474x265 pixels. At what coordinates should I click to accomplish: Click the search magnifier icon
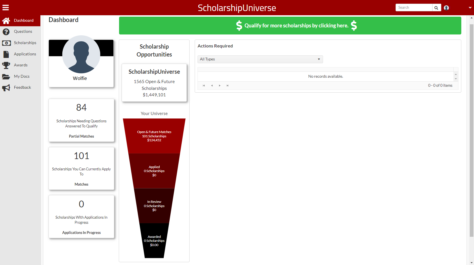pos(436,8)
